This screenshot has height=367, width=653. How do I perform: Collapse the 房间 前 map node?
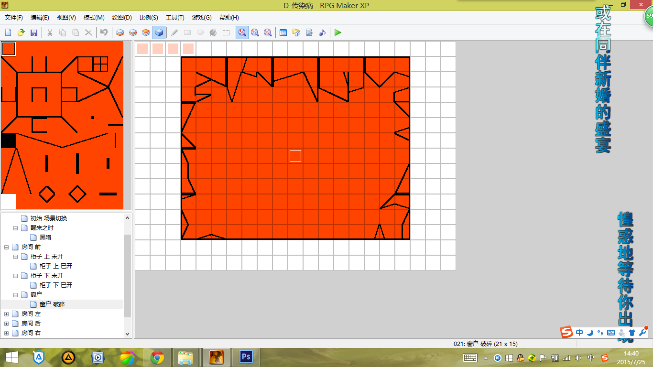6,247
